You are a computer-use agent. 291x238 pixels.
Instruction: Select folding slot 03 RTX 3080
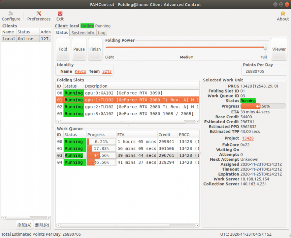point(128,114)
